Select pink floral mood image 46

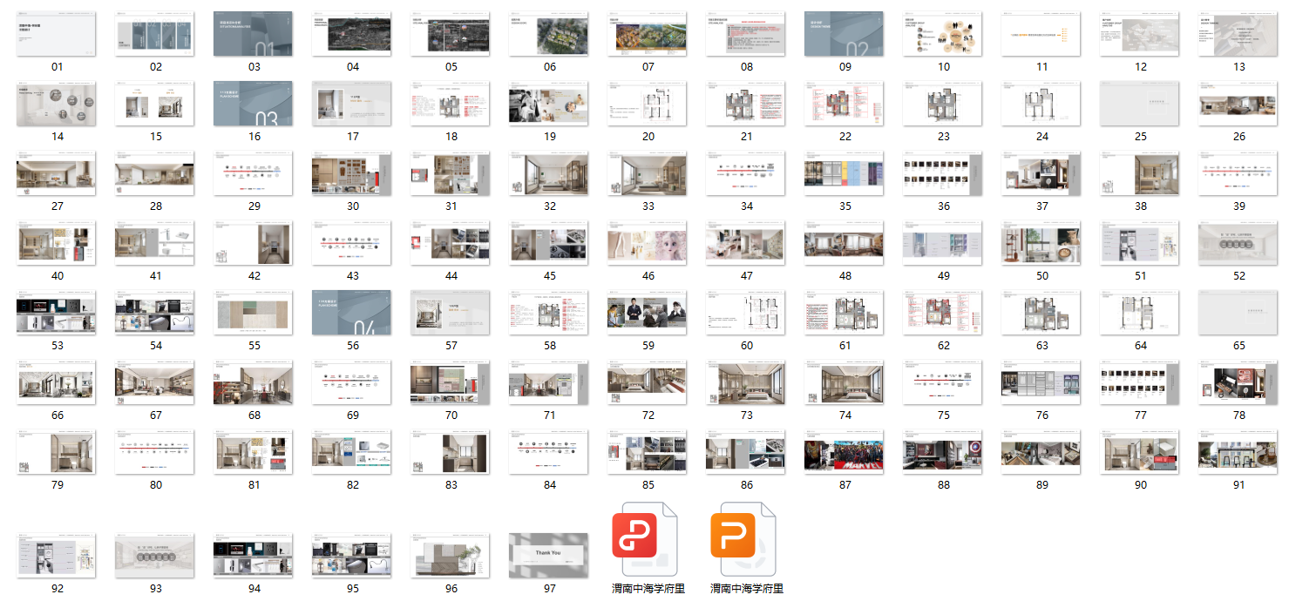(x=648, y=243)
